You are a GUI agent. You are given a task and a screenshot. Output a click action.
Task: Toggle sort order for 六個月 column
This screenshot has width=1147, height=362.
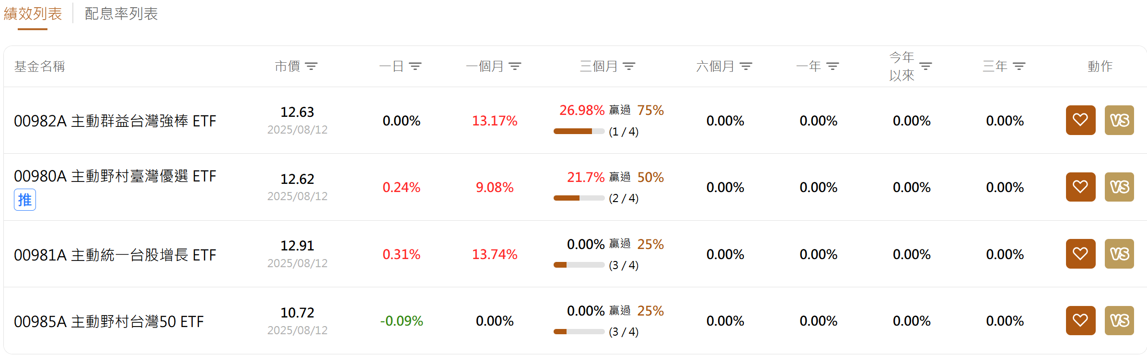click(x=746, y=66)
